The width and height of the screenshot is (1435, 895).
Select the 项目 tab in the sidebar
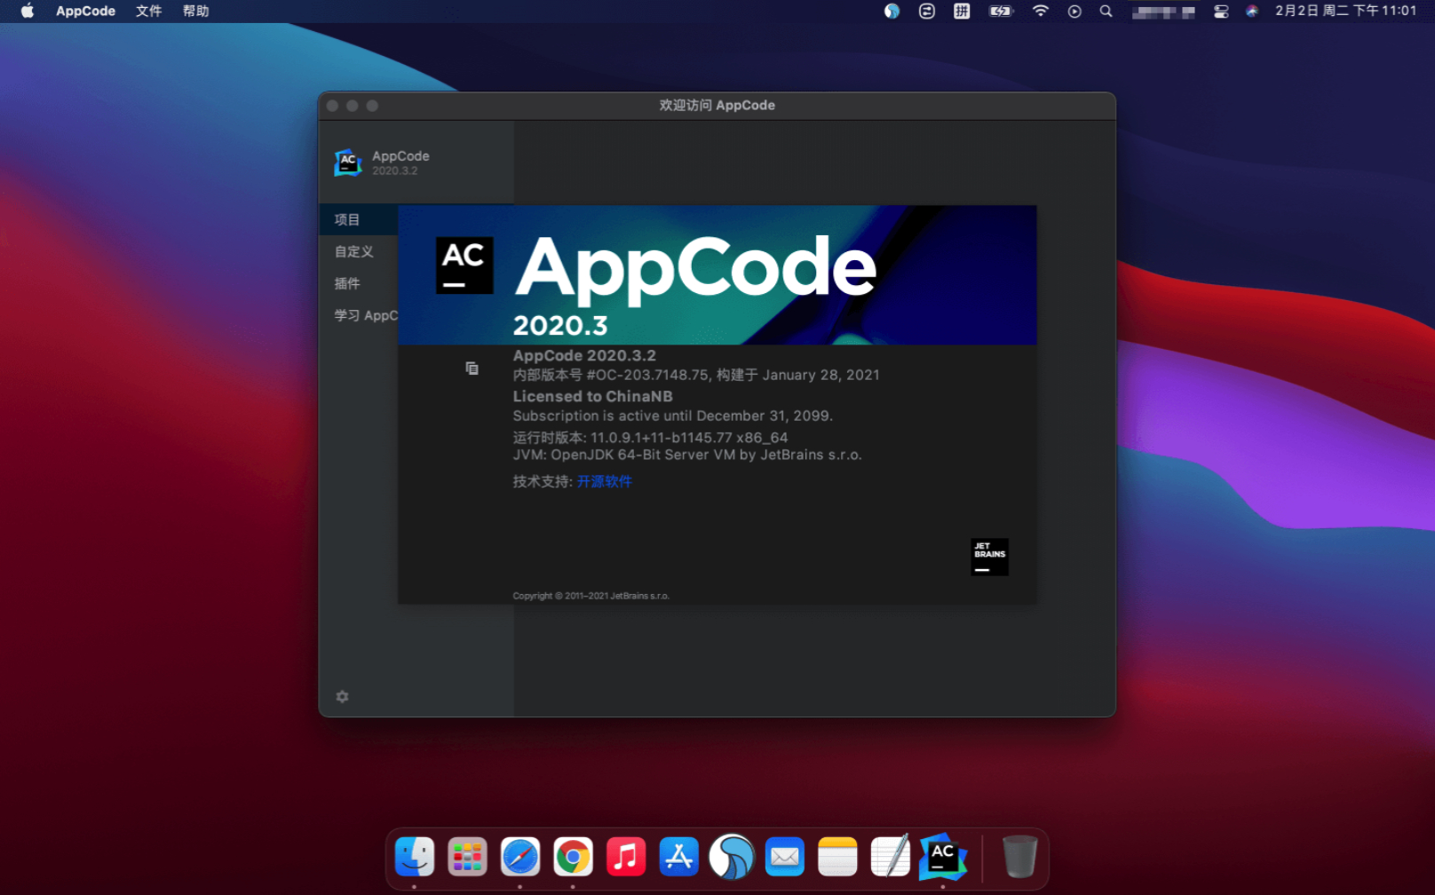pos(359,219)
